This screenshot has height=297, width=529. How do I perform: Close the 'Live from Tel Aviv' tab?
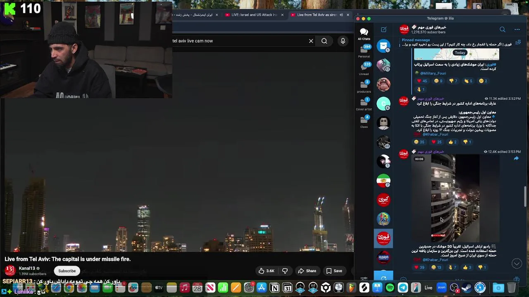(348, 15)
